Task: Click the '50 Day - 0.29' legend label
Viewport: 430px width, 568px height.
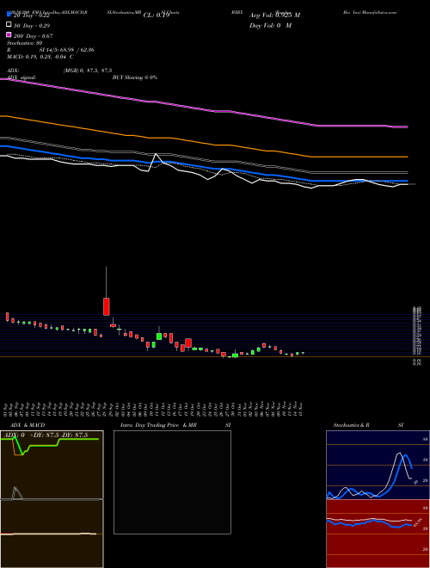Action: pyautogui.click(x=32, y=25)
